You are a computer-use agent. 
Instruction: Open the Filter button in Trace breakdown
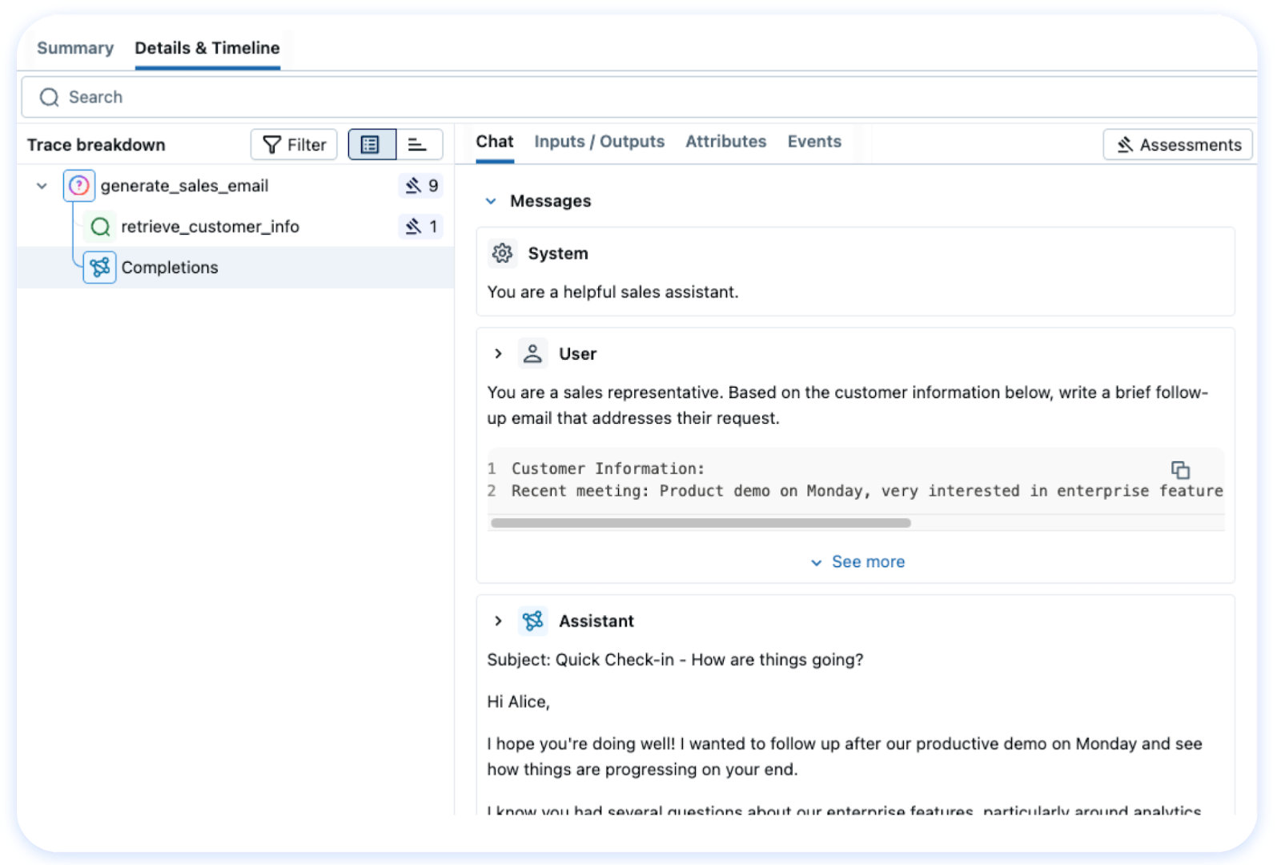tap(294, 145)
